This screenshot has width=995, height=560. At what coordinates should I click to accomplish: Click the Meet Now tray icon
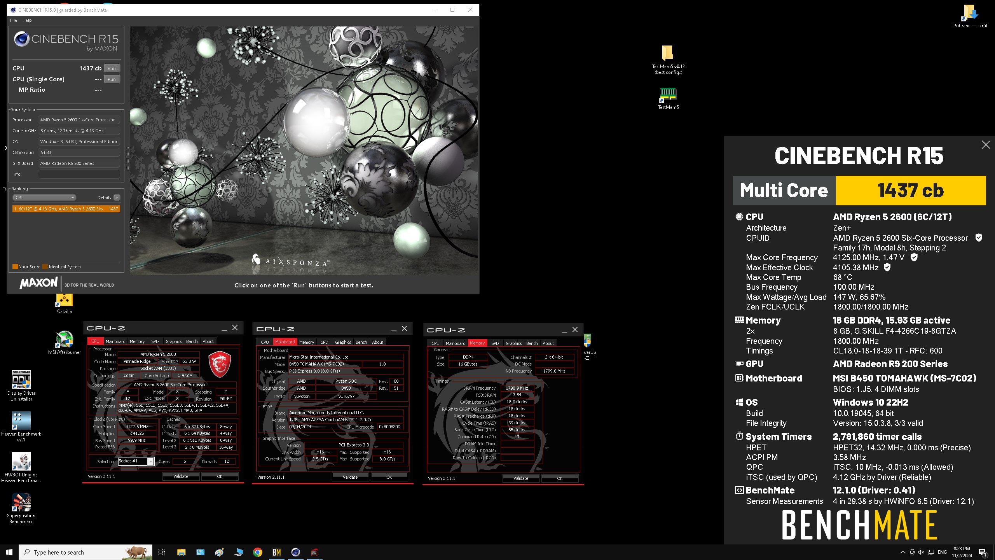click(912, 552)
